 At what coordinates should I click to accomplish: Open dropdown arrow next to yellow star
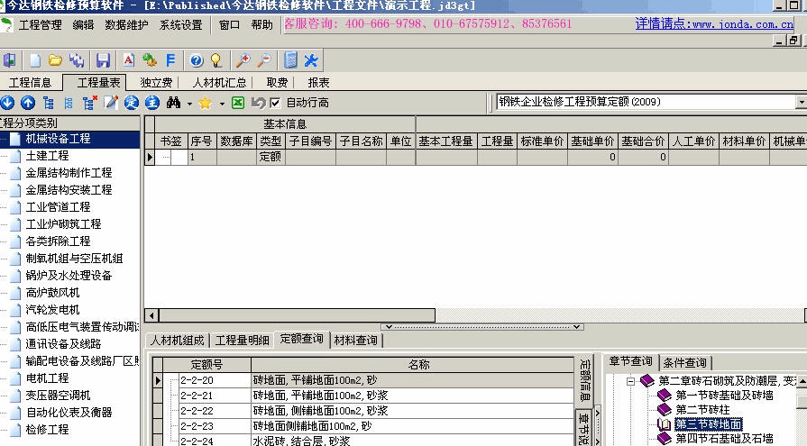coord(222,104)
